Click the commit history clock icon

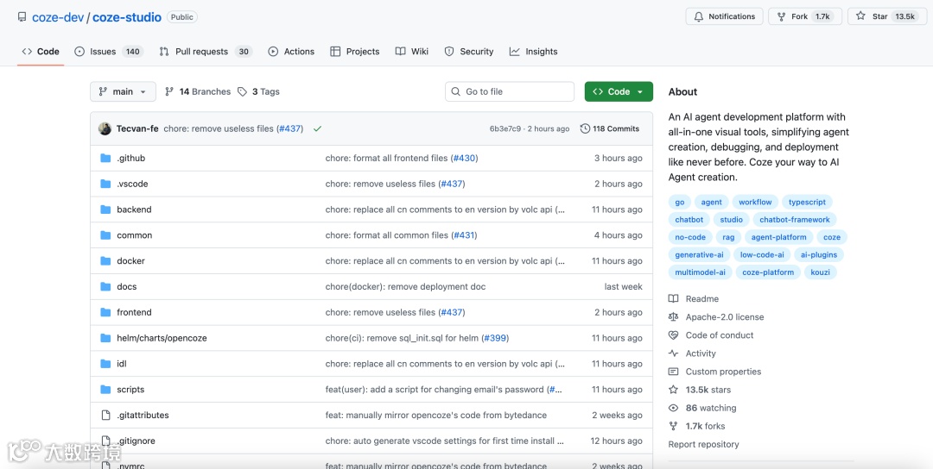pyautogui.click(x=585, y=128)
